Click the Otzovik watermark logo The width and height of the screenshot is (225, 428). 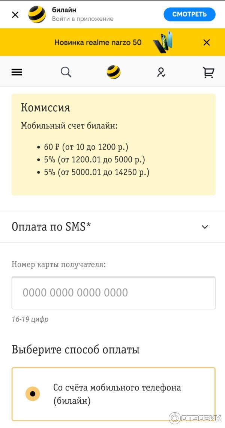click(195, 418)
